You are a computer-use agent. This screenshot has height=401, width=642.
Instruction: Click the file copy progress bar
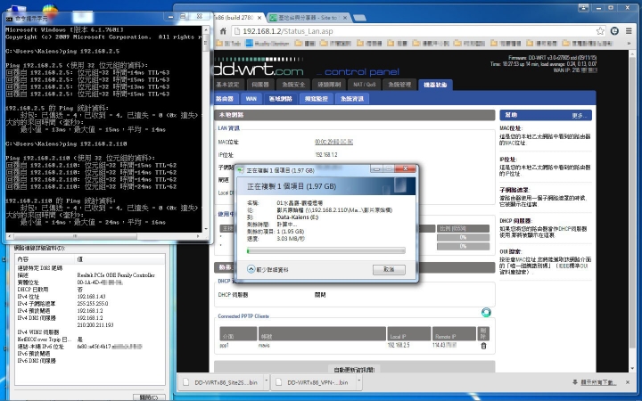point(325,250)
